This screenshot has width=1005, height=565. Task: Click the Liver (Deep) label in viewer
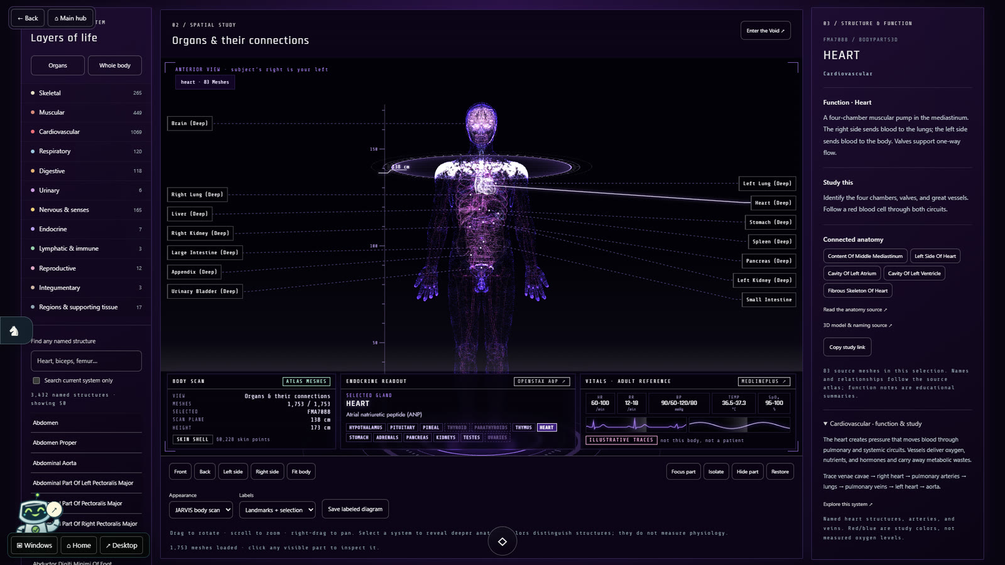click(x=190, y=214)
